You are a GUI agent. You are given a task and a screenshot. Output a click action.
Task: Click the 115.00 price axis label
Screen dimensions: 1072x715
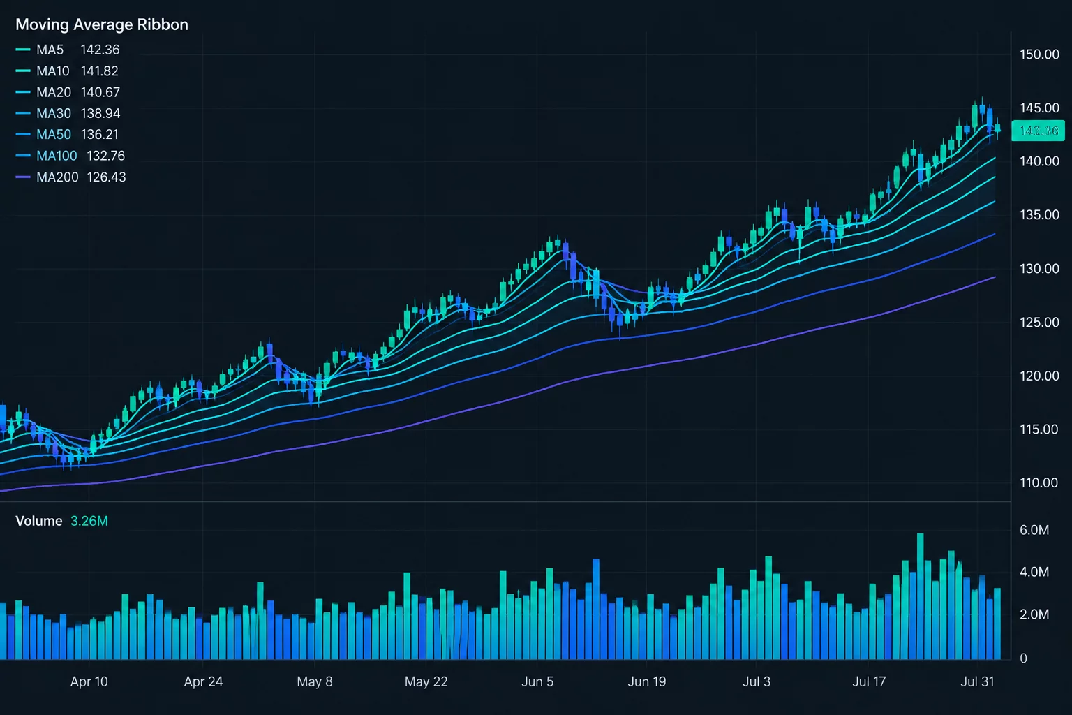[1039, 429]
